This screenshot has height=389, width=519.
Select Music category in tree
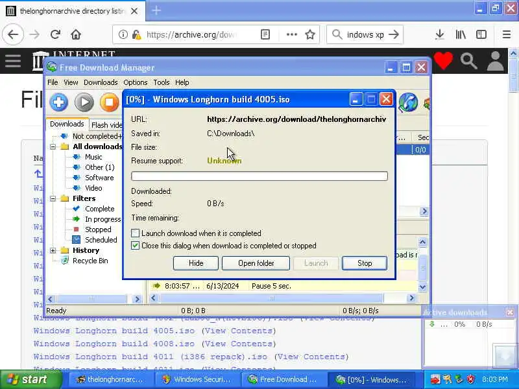click(x=93, y=157)
